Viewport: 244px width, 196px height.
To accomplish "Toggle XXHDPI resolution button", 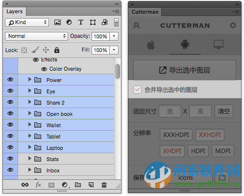I will pyautogui.click(x=210, y=135).
